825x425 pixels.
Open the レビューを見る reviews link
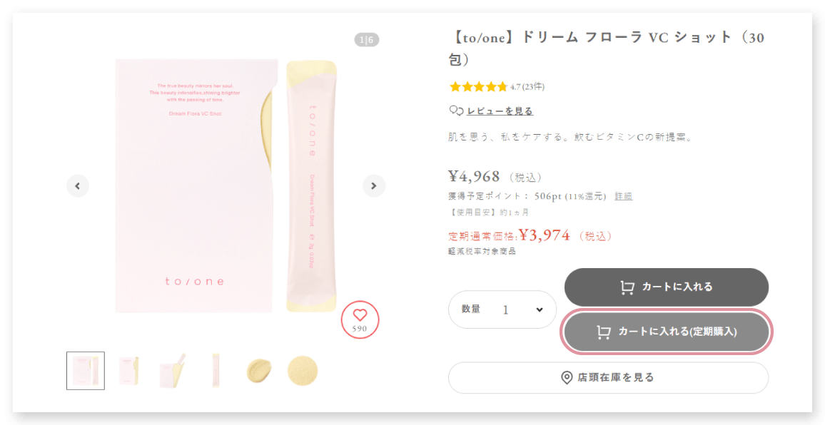point(500,111)
